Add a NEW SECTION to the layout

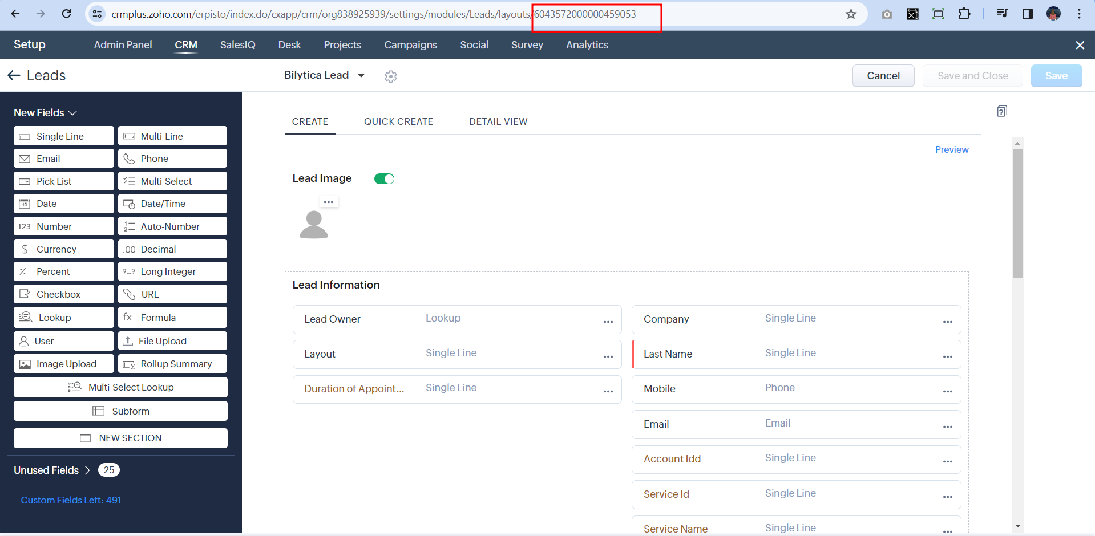[120, 438]
